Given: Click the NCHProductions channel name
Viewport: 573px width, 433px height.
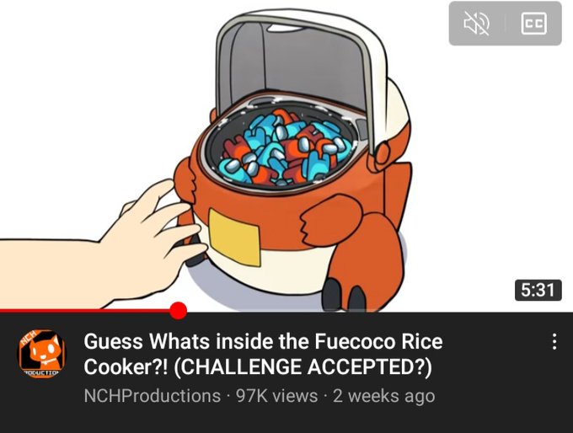Looking at the screenshot, I should tap(152, 396).
